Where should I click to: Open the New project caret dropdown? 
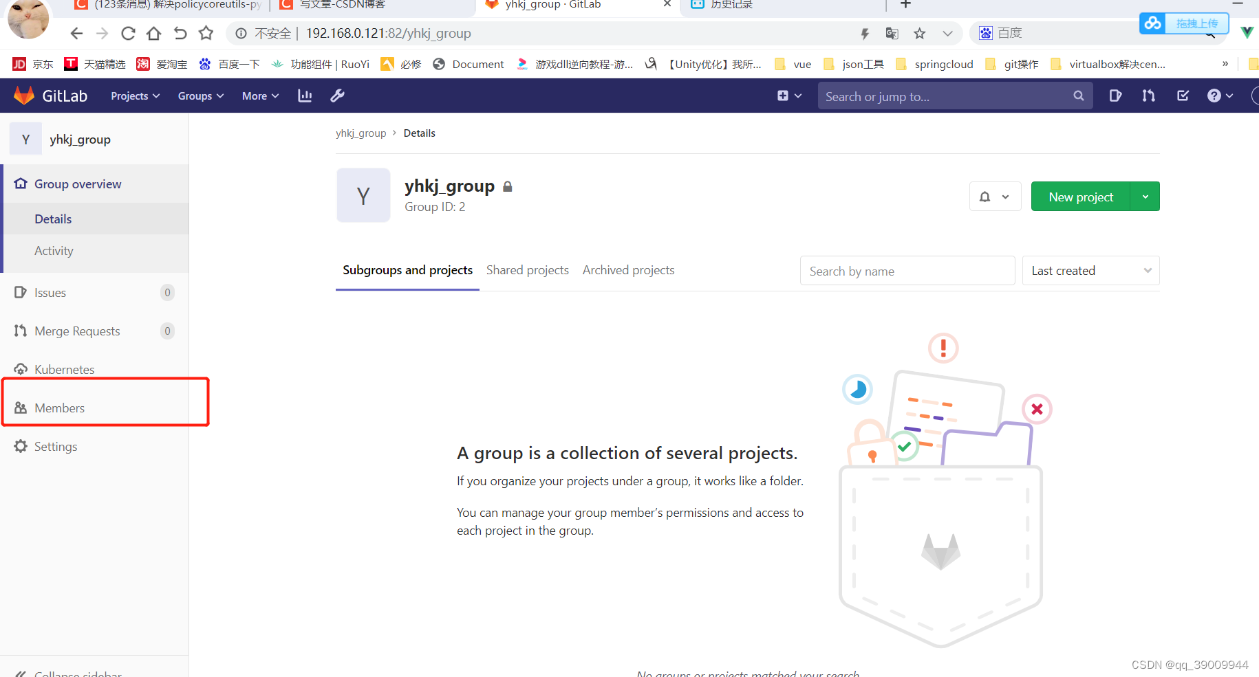1145,197
